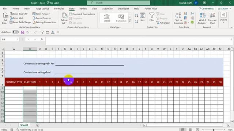
Task: Launch Text to Columns wizard
Action: [178, 18]
